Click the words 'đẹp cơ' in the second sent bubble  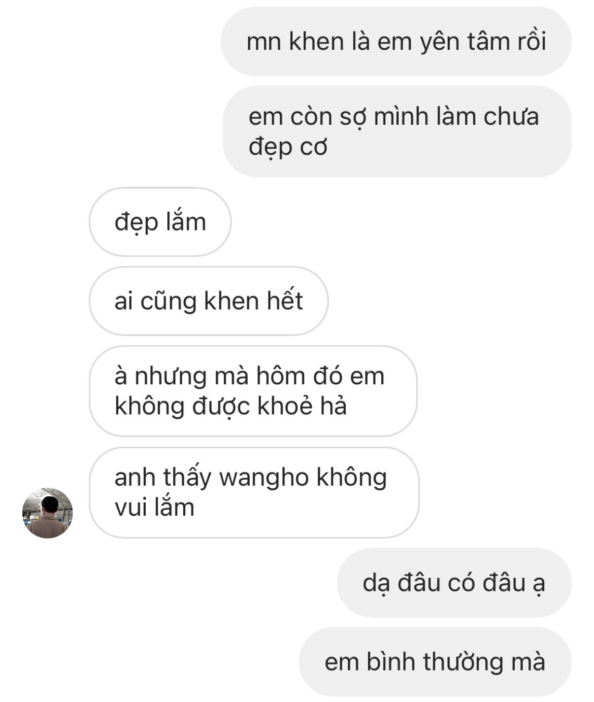[x=288, y=148]
